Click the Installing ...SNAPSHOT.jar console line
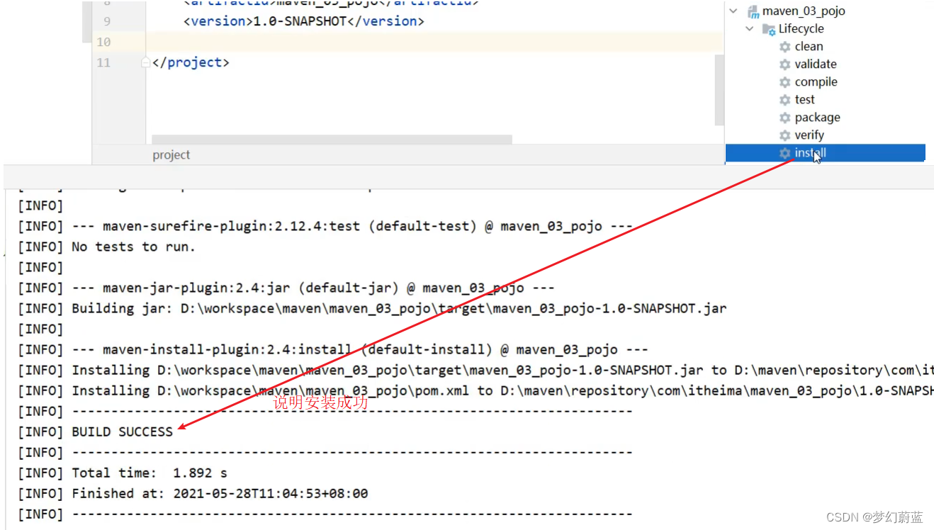 coord(476,371)
